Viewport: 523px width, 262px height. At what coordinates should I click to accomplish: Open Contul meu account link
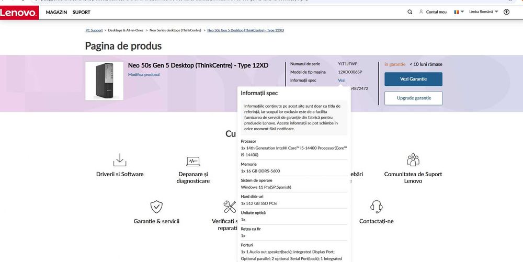tap(436, 12)
